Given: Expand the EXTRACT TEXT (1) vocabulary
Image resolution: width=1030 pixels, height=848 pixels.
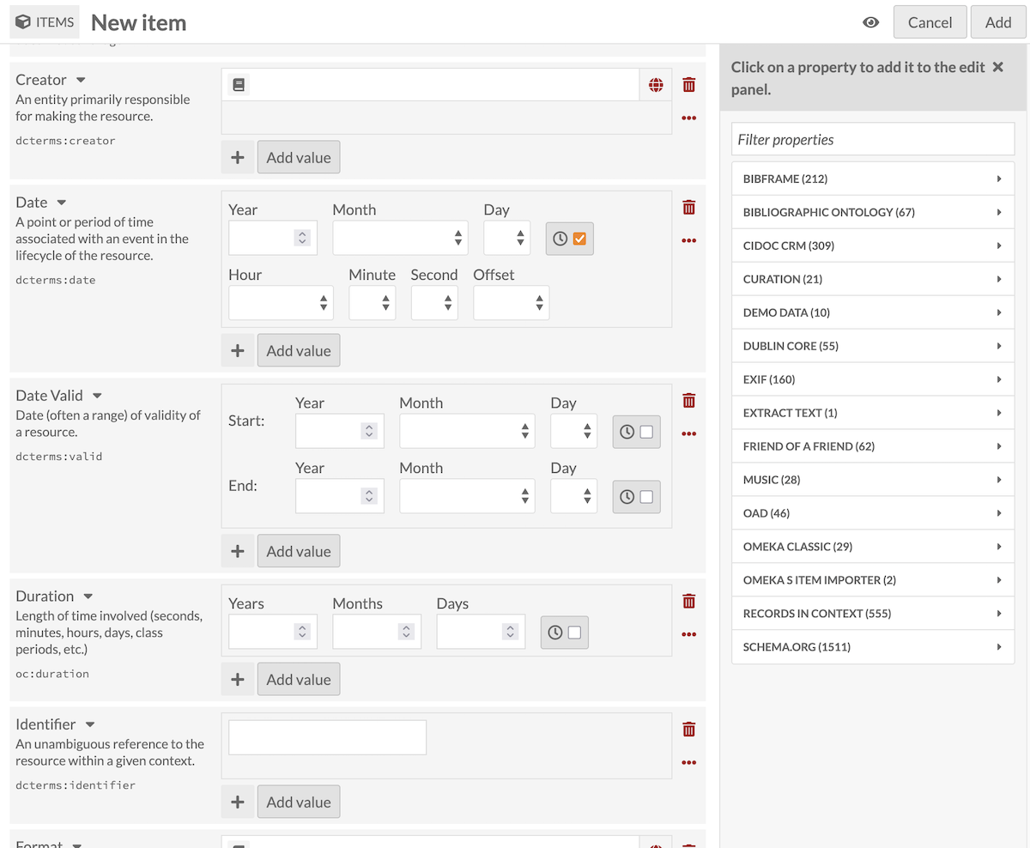Looking at the screenshot, I should [x=873, y=413].
